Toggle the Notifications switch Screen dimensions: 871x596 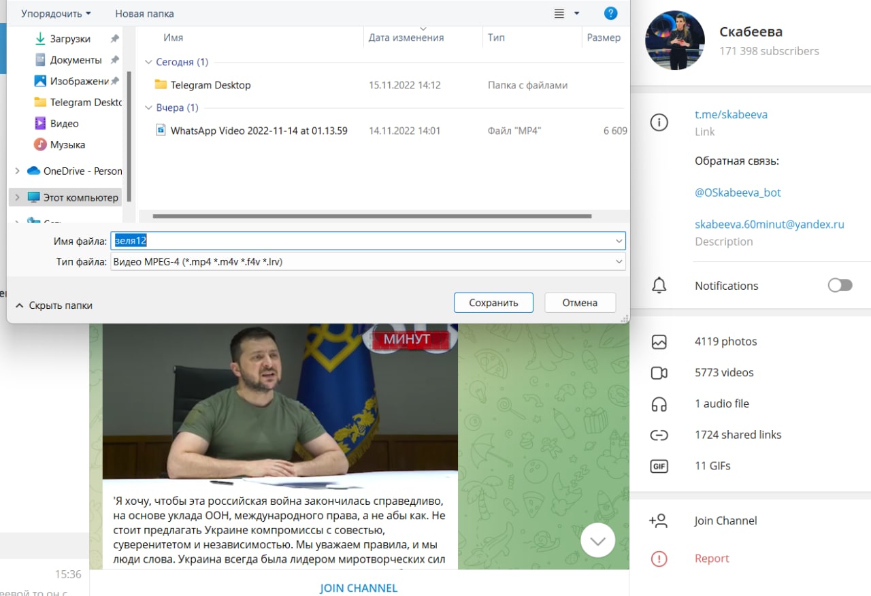[840, 285]
